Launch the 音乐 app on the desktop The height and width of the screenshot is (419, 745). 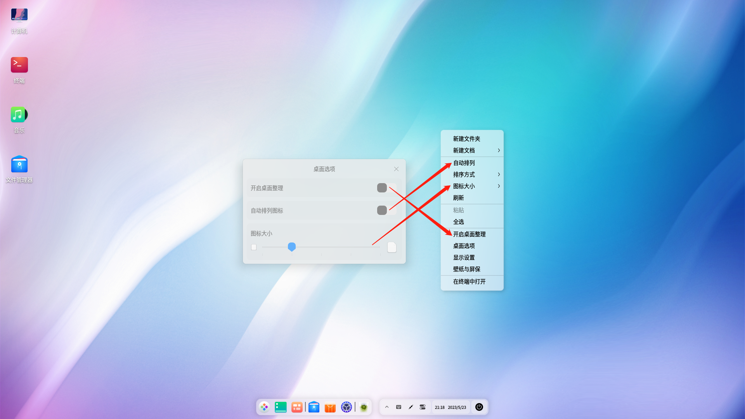pos(19,115)
